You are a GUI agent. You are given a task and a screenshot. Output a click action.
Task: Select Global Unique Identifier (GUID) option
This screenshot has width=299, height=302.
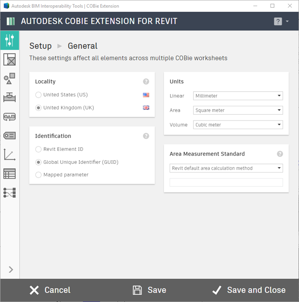click(77, 162)
